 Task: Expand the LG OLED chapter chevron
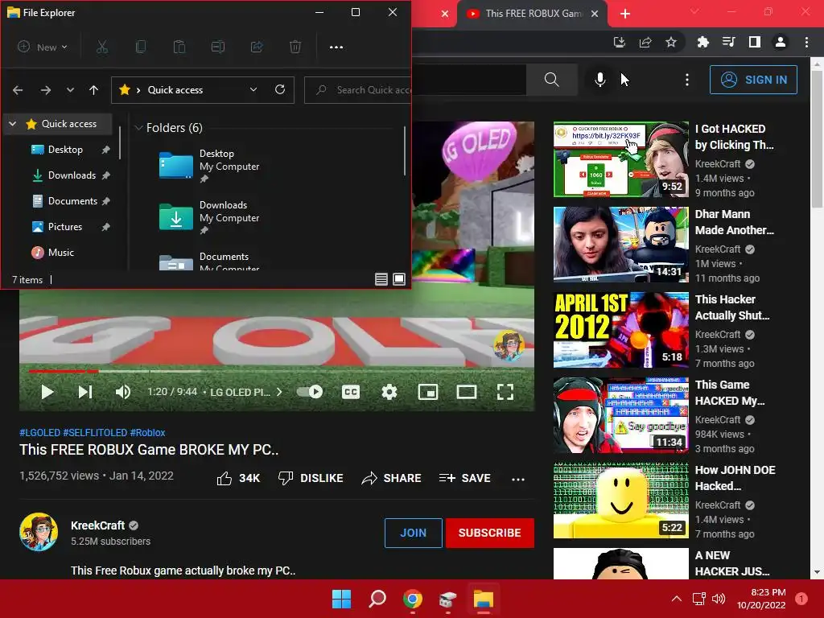point(279,392)
